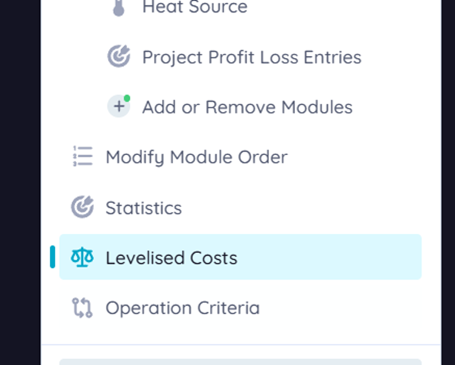Click the Statistics target icon
This screenshot has width=455, height=365.
tap(82, 207)
